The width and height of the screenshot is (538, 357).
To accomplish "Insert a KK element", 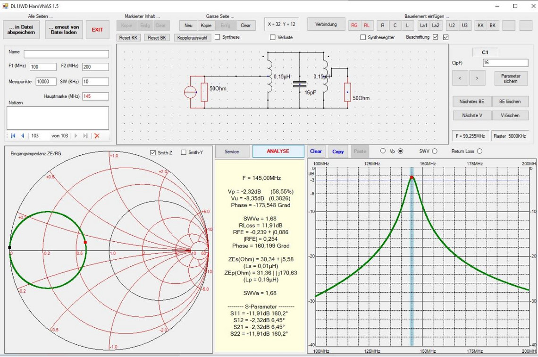I will tap(480, 25).
